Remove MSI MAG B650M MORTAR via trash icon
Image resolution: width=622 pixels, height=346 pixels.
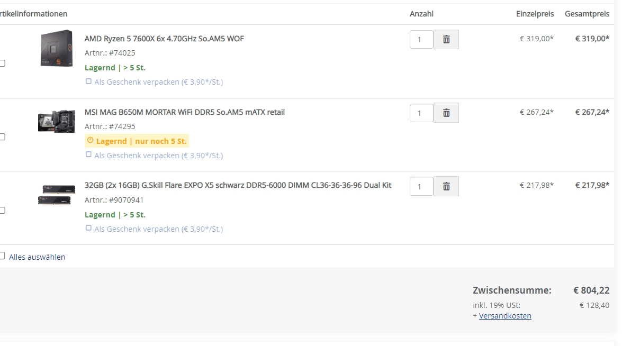(x=446, y=113)
